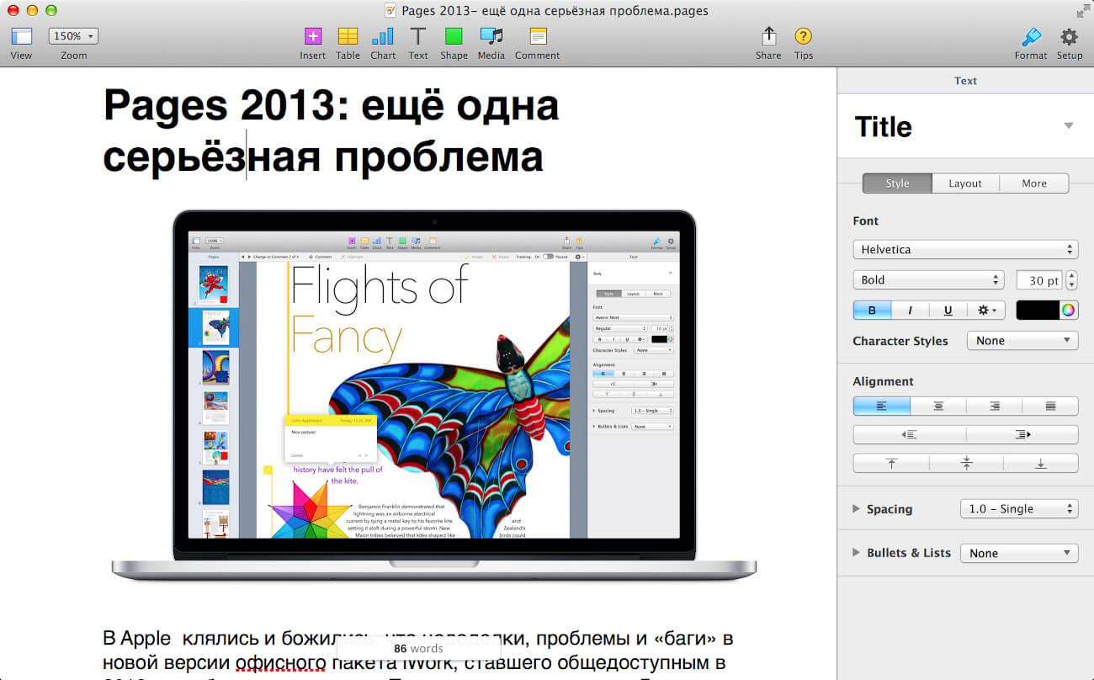Toggle Italic formatting button I
This screenshot has width=1094, height=680.
coord(910,311)
